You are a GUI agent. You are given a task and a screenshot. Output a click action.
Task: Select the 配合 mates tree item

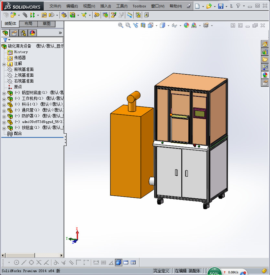(x=18, y=134)
